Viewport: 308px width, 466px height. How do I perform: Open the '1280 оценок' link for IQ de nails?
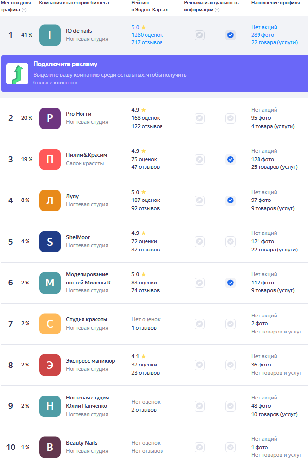(x=147, y=35)
